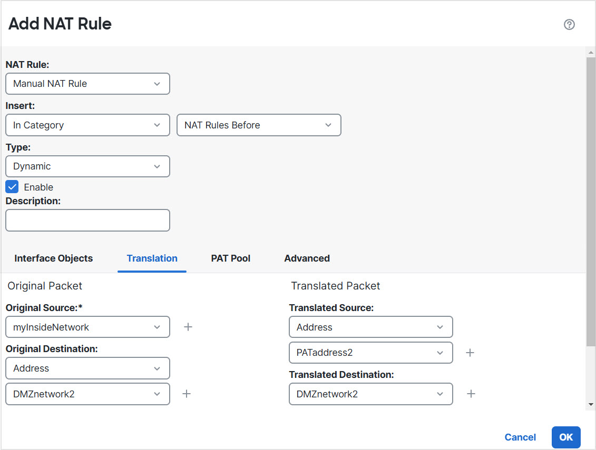Open the Advanced tab
This screenshot has height=450, width=596.
point(307,258)
